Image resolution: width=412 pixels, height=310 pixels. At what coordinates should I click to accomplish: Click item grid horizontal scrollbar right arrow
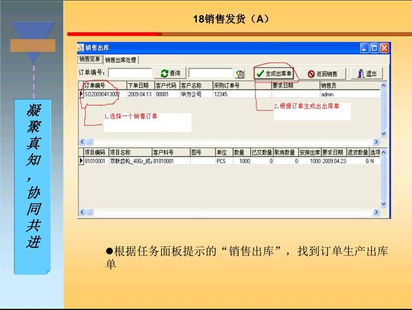[376, 212]
